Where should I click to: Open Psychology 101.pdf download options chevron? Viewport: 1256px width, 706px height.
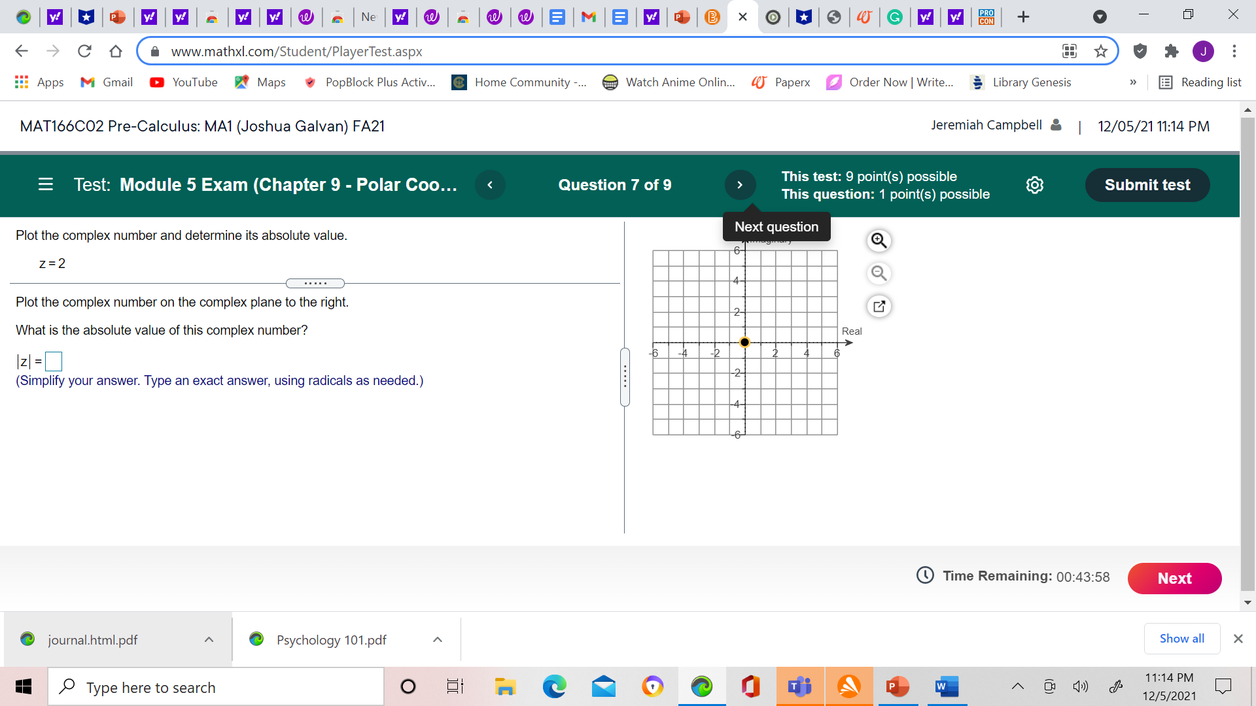[x=438, y=639]
